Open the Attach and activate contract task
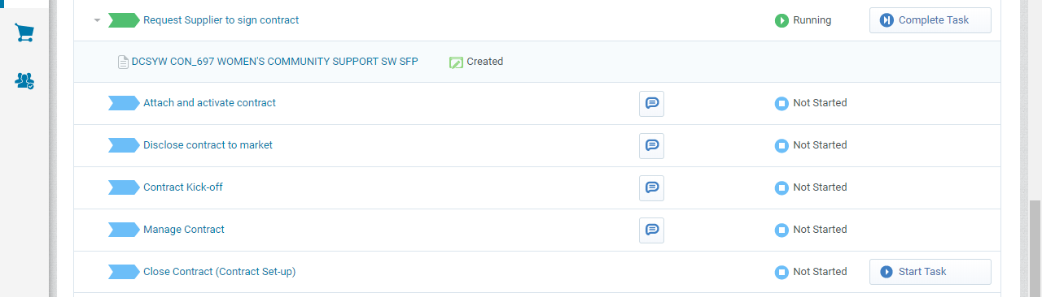 (209, 103)
